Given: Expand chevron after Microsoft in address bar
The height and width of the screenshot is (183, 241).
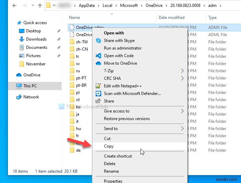Looking at the screenshot, I should [142, 6].
